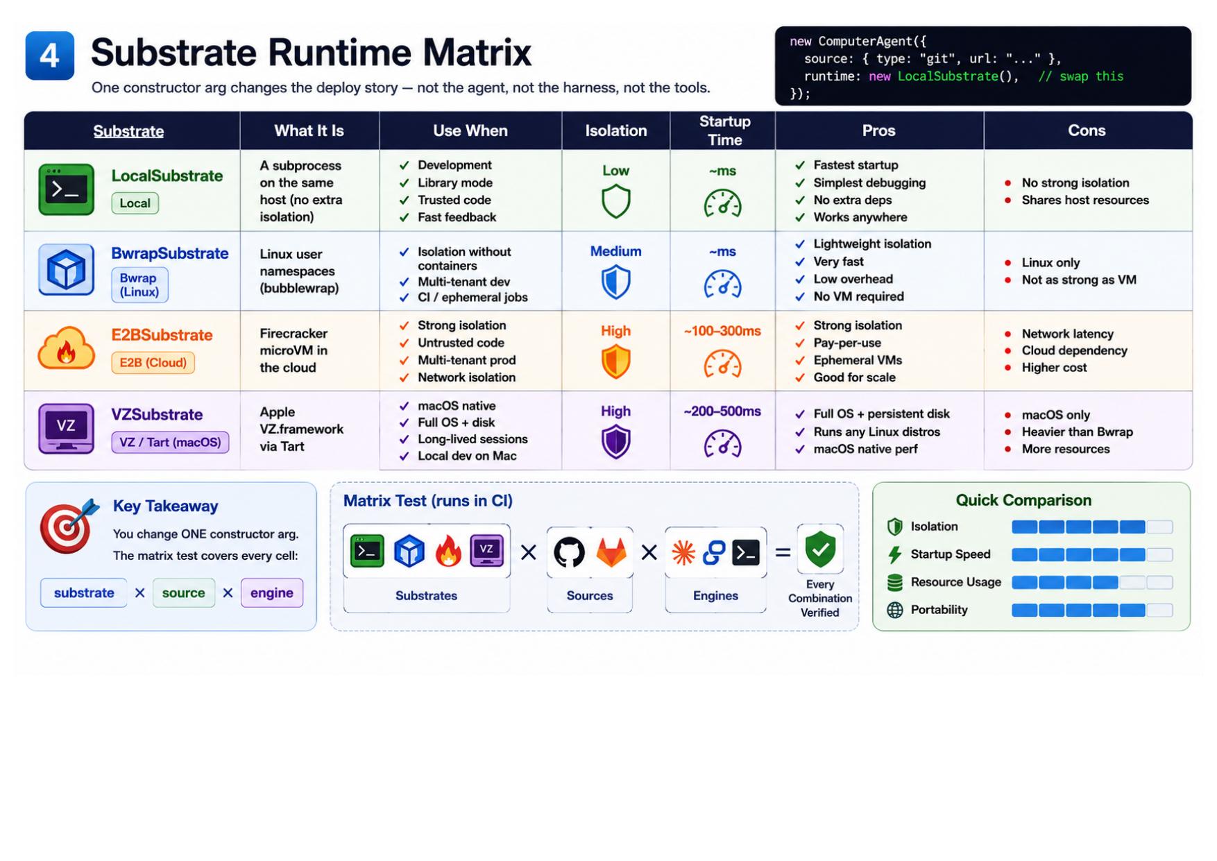The height and width of the screenshot is (861, 1217).
Task: Click the substrate pill in Key Takeaway
Action: 84,593
